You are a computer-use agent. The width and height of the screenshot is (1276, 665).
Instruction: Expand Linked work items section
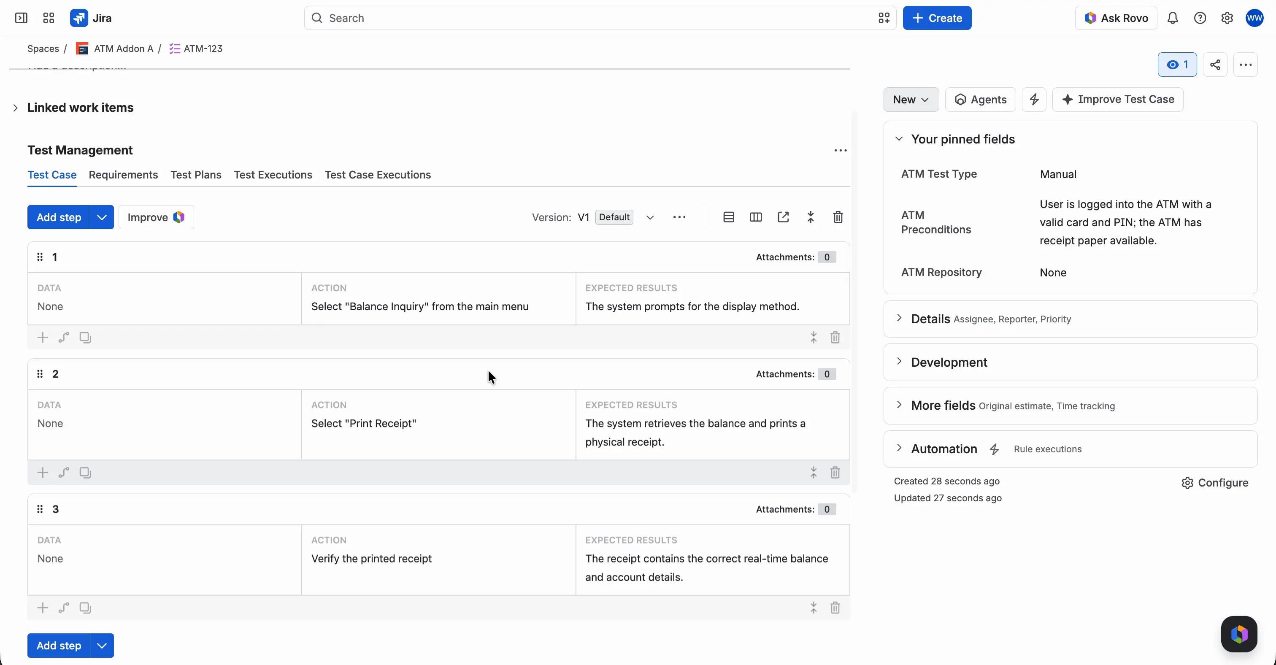(x=15, y=108)
